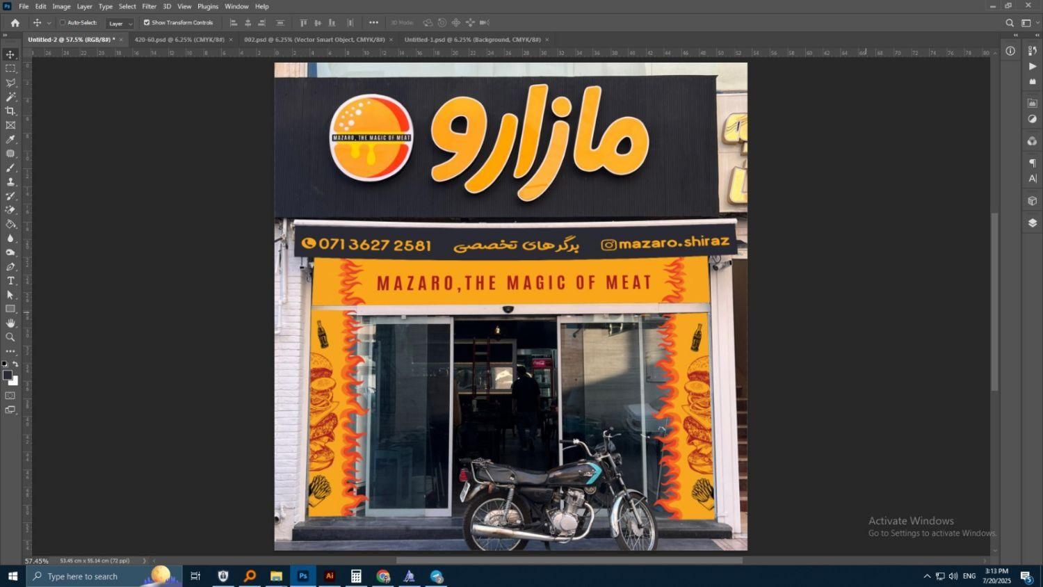Viewport: 1043px width, 587px height.
Task: Enable the Auto-Select checkbox
Action: tap(62, 22)
